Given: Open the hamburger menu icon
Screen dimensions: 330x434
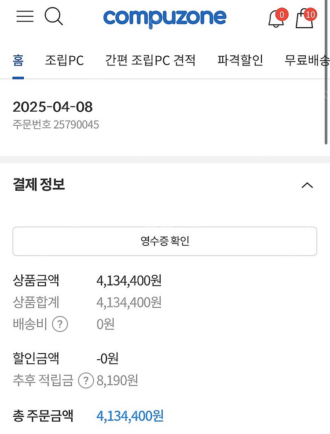Looking at the screenshot, I should pyautogui.click(x=25, y=16).
